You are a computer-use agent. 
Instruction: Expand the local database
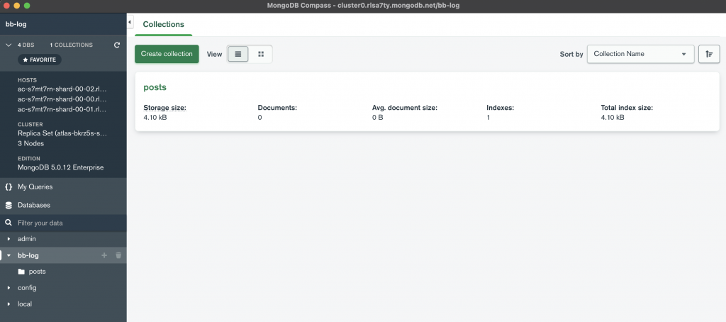9,304
